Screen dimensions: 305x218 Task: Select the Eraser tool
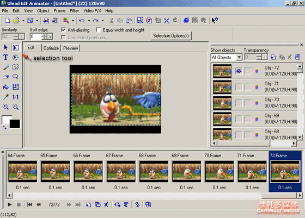[x=5, y=77]
